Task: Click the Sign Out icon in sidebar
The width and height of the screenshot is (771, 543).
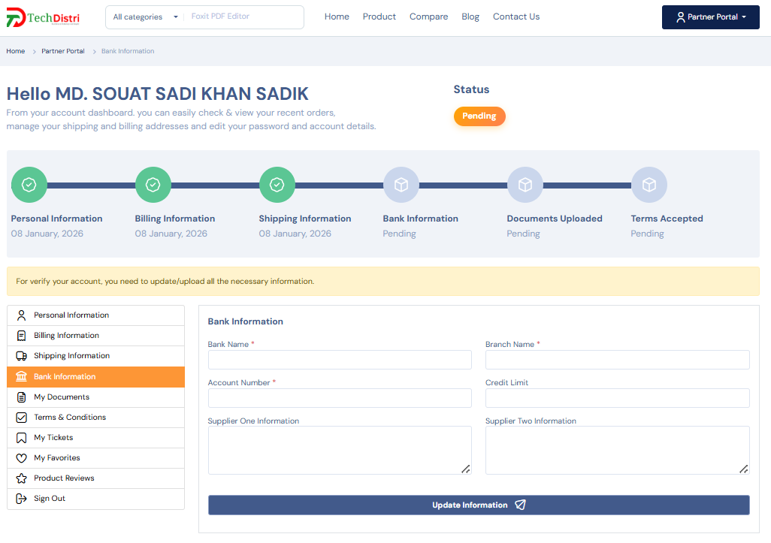Action: tap(23, 499)
